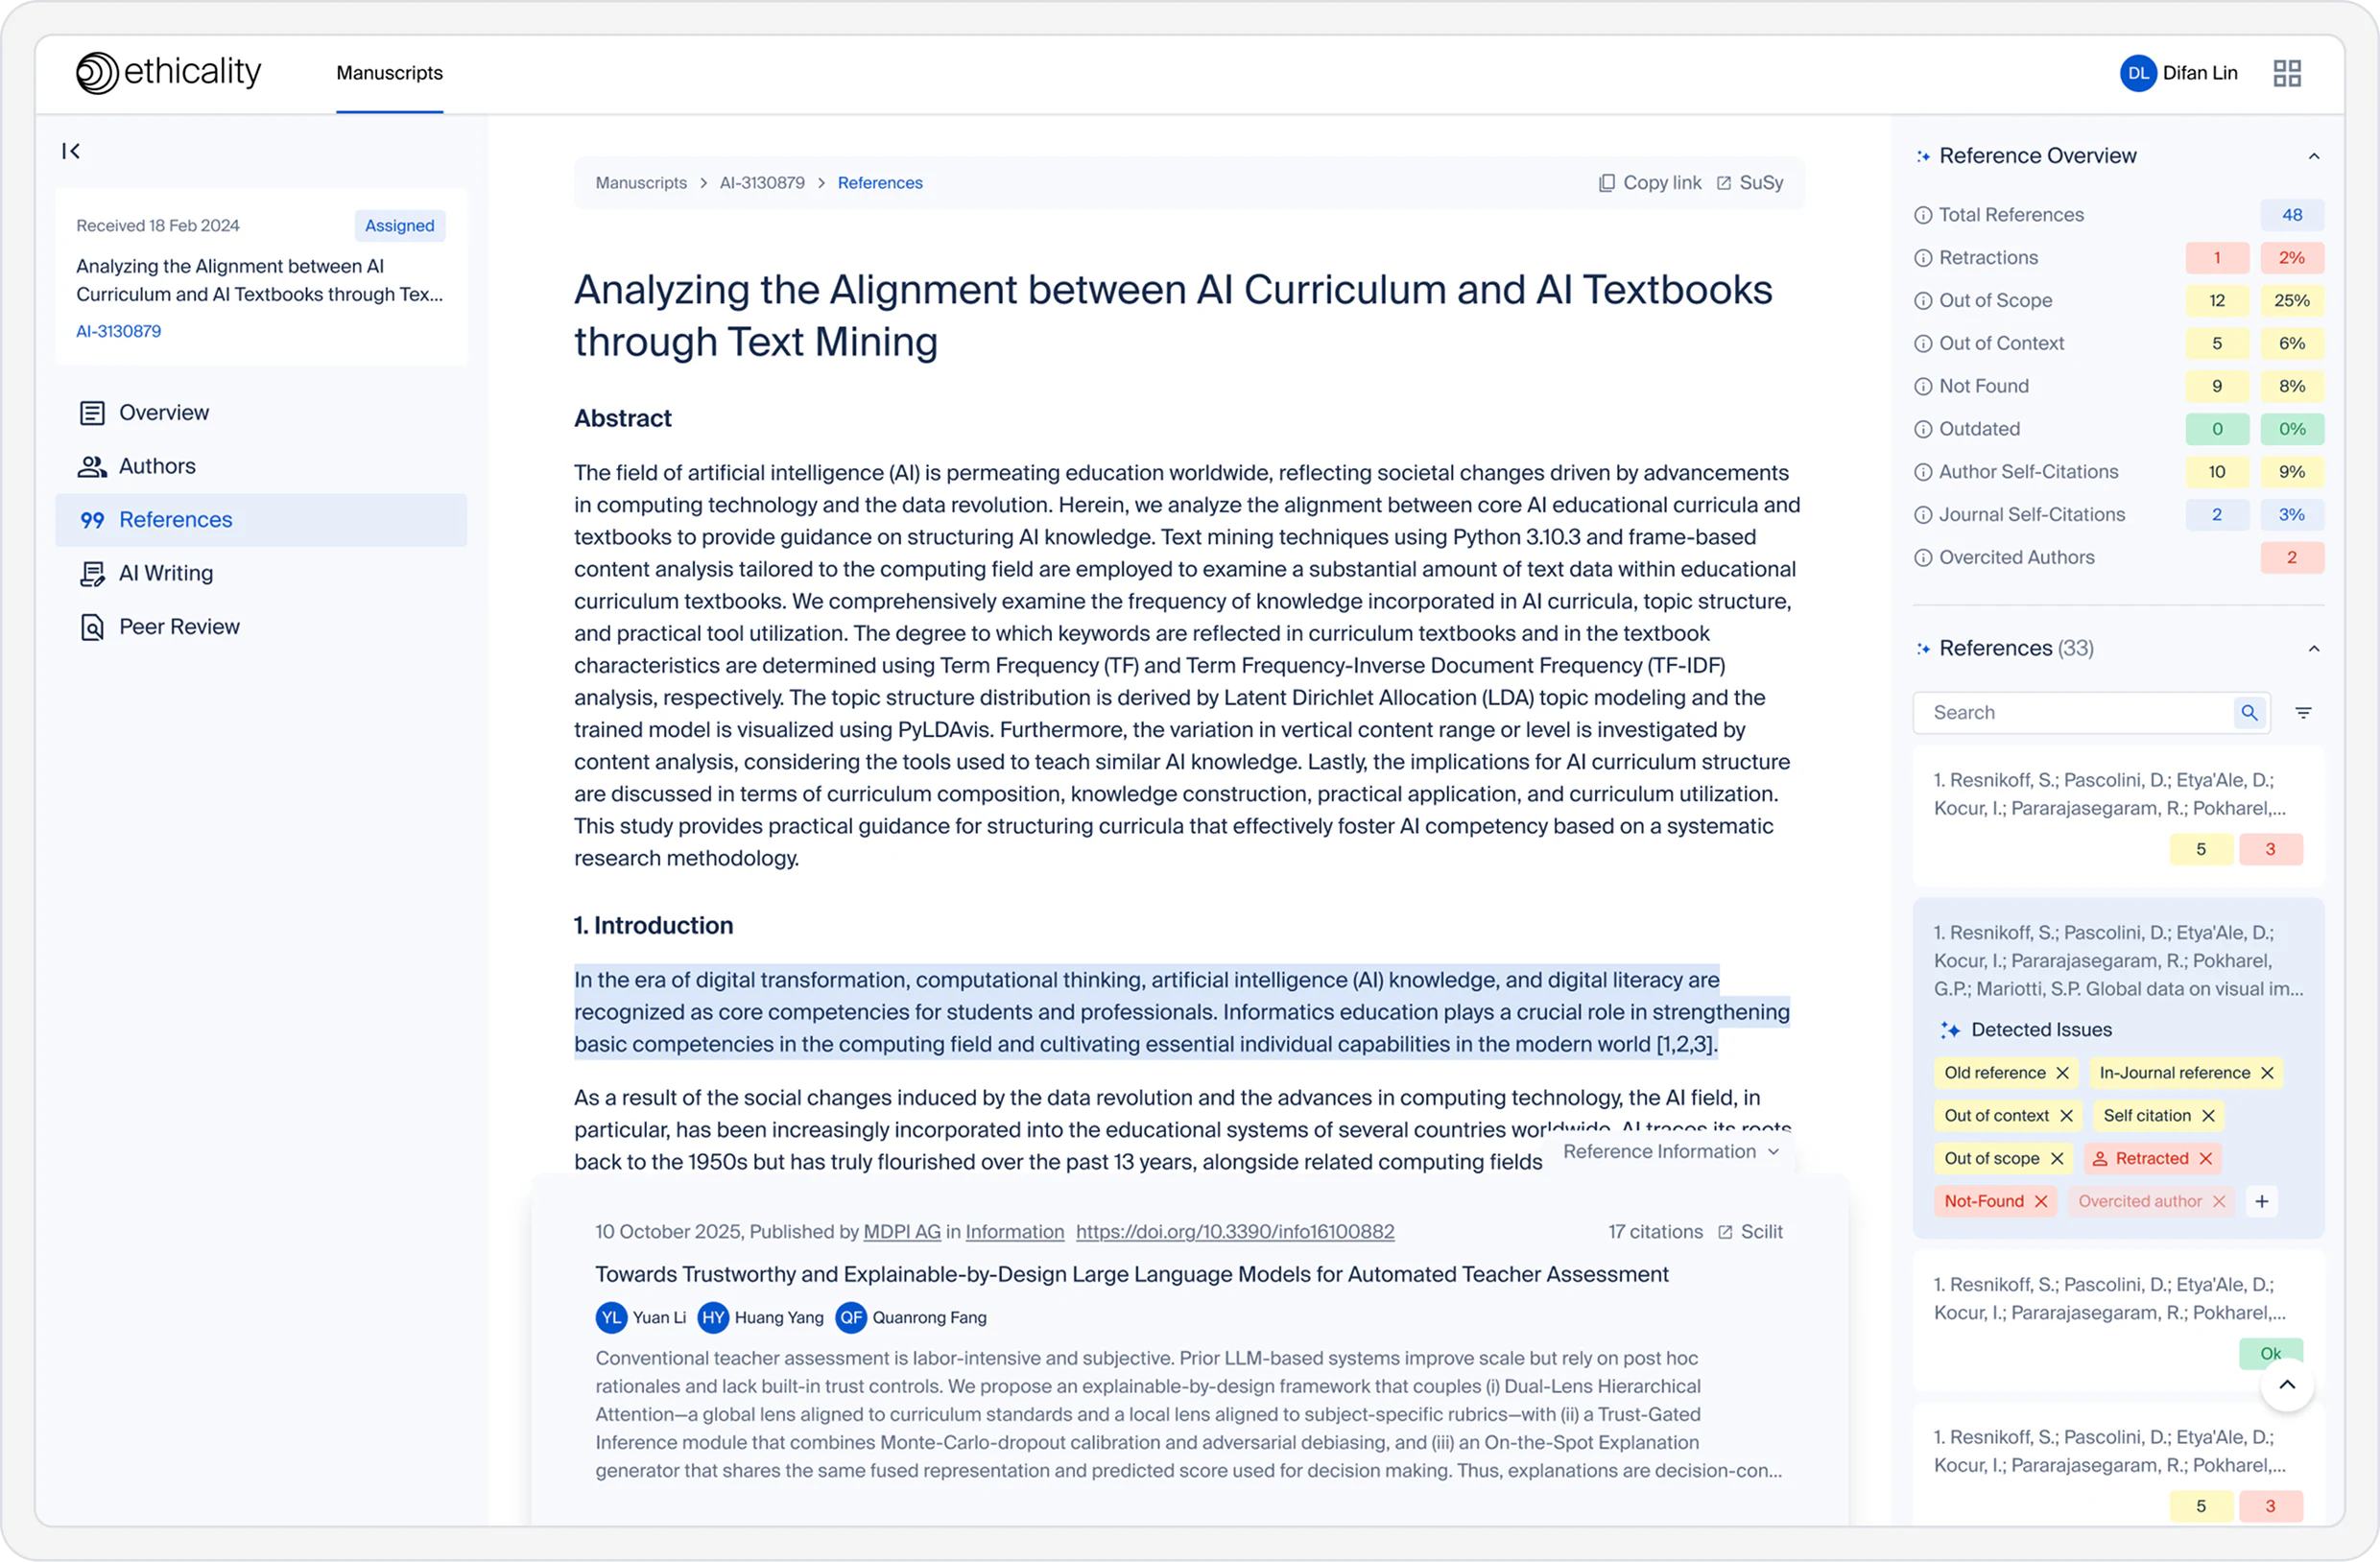The width and height of the screenshot is (2380, 1562).
Task: Click the Journal Self-Citations 3% badge
Action: [x=2292, y=516]
